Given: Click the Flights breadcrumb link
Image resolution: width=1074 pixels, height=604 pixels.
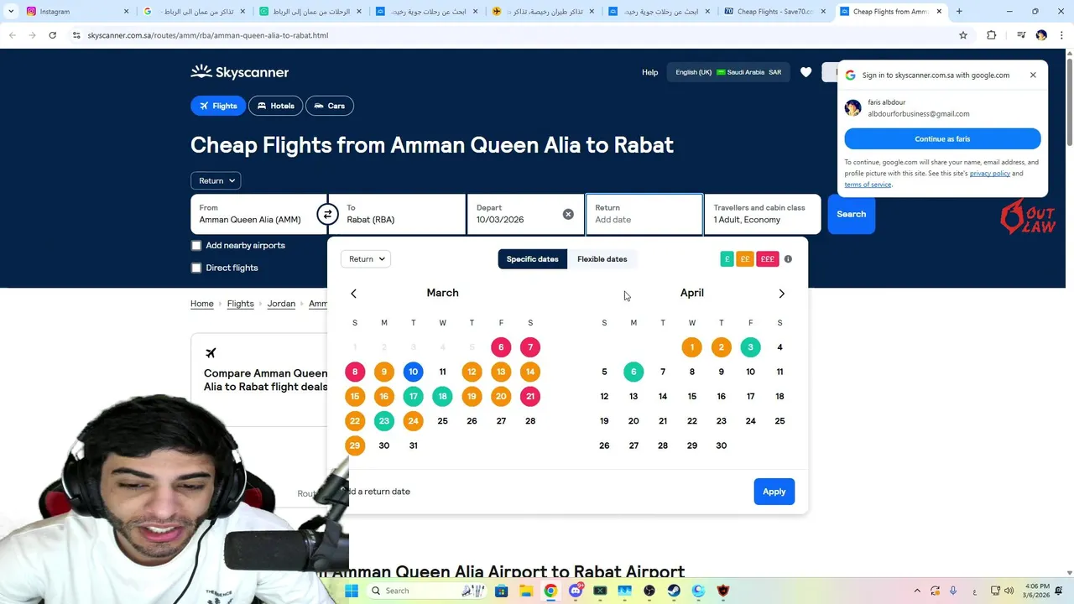Looking at the screenshot, I should coord(240,304).
